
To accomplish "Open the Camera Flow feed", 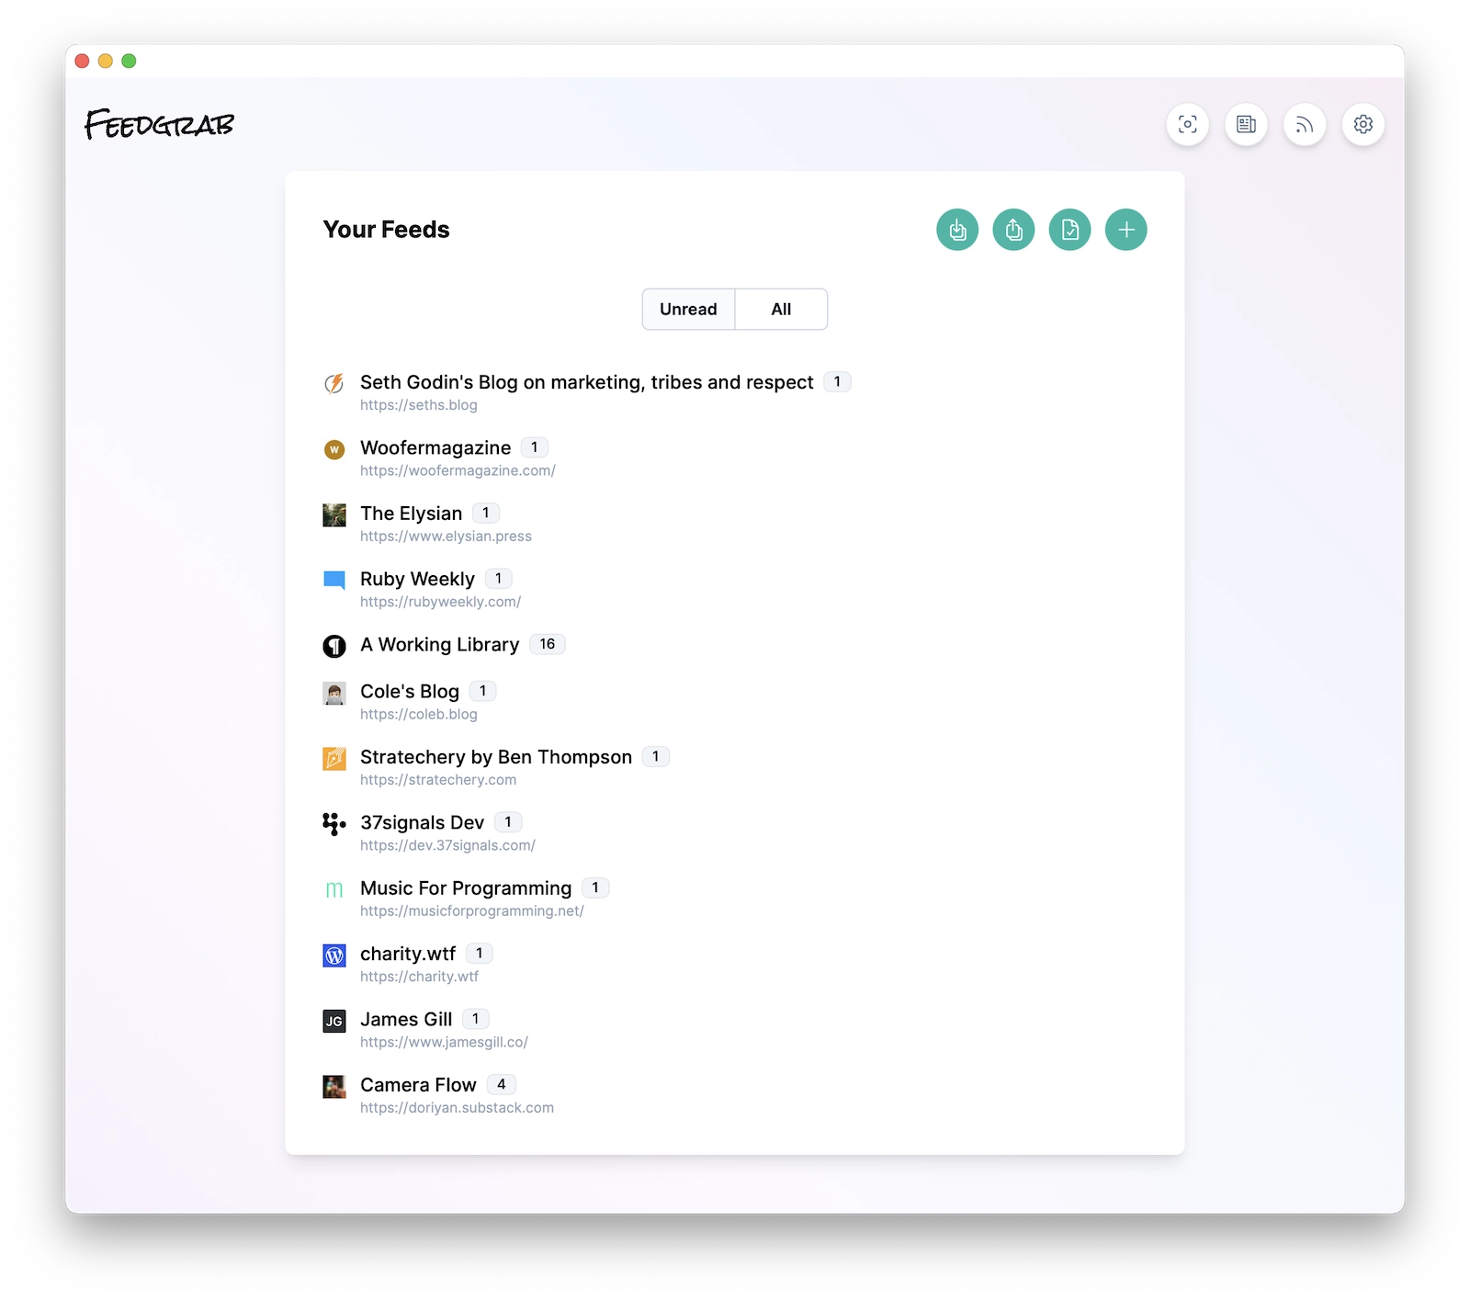I will coord(418,1084).
